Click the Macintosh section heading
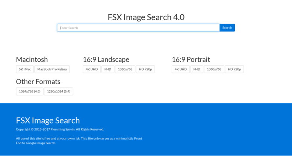 (x=32, y=60)
